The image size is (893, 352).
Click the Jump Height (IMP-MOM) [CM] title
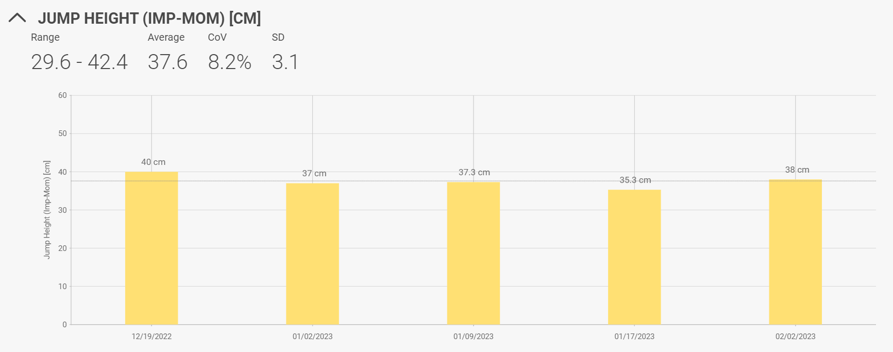click(149, 19)
